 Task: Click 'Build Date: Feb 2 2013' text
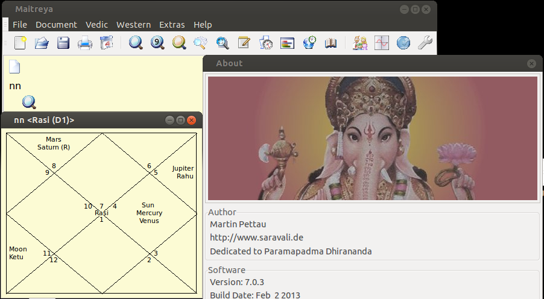click(x=255, y=295)
